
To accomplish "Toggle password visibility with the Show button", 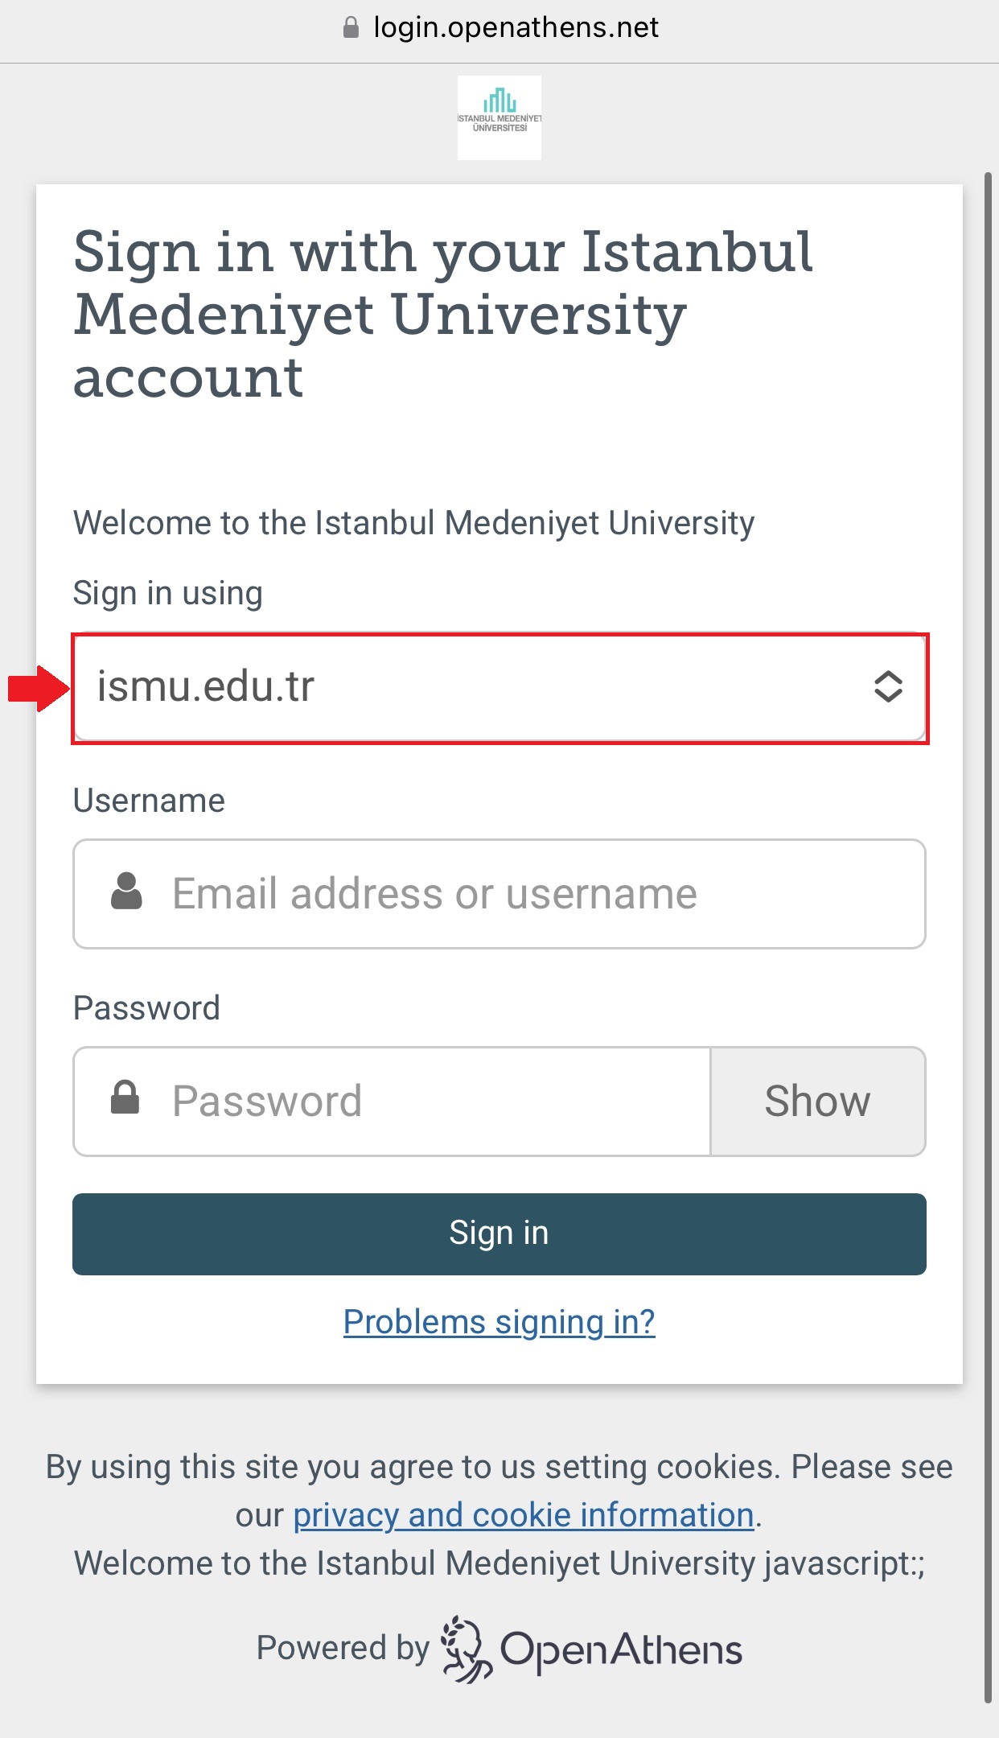I will (817, 1101).
